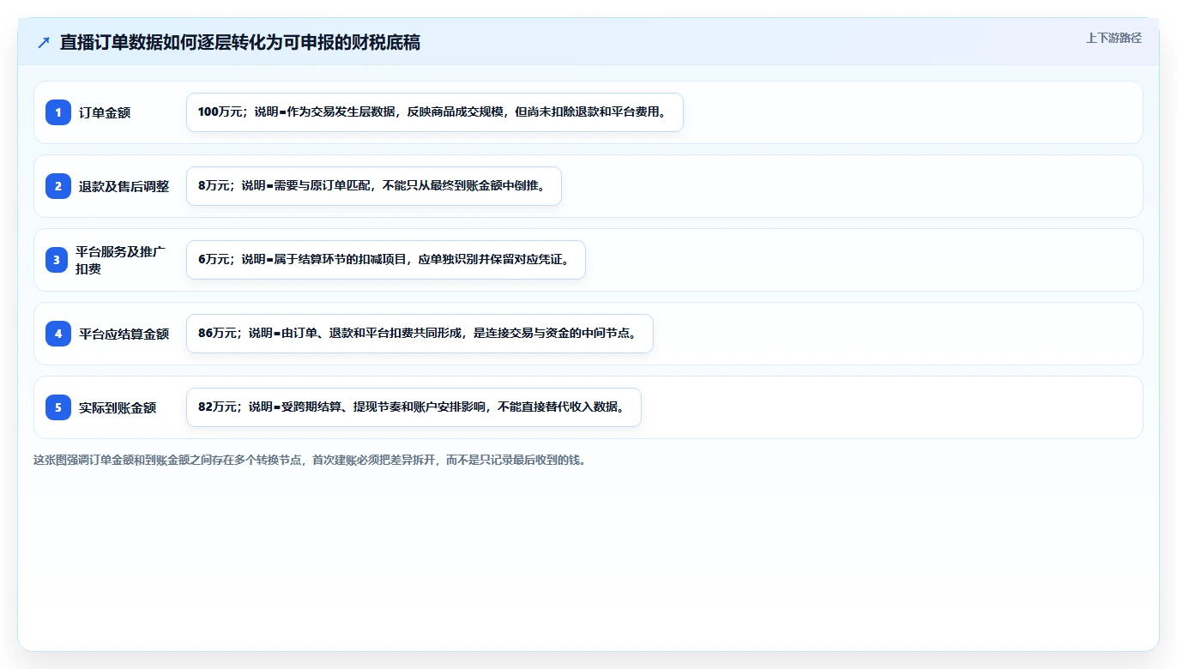Select step number 3 badge
The width and height of the screenshot is (1177, 669).
pos(57,260)
